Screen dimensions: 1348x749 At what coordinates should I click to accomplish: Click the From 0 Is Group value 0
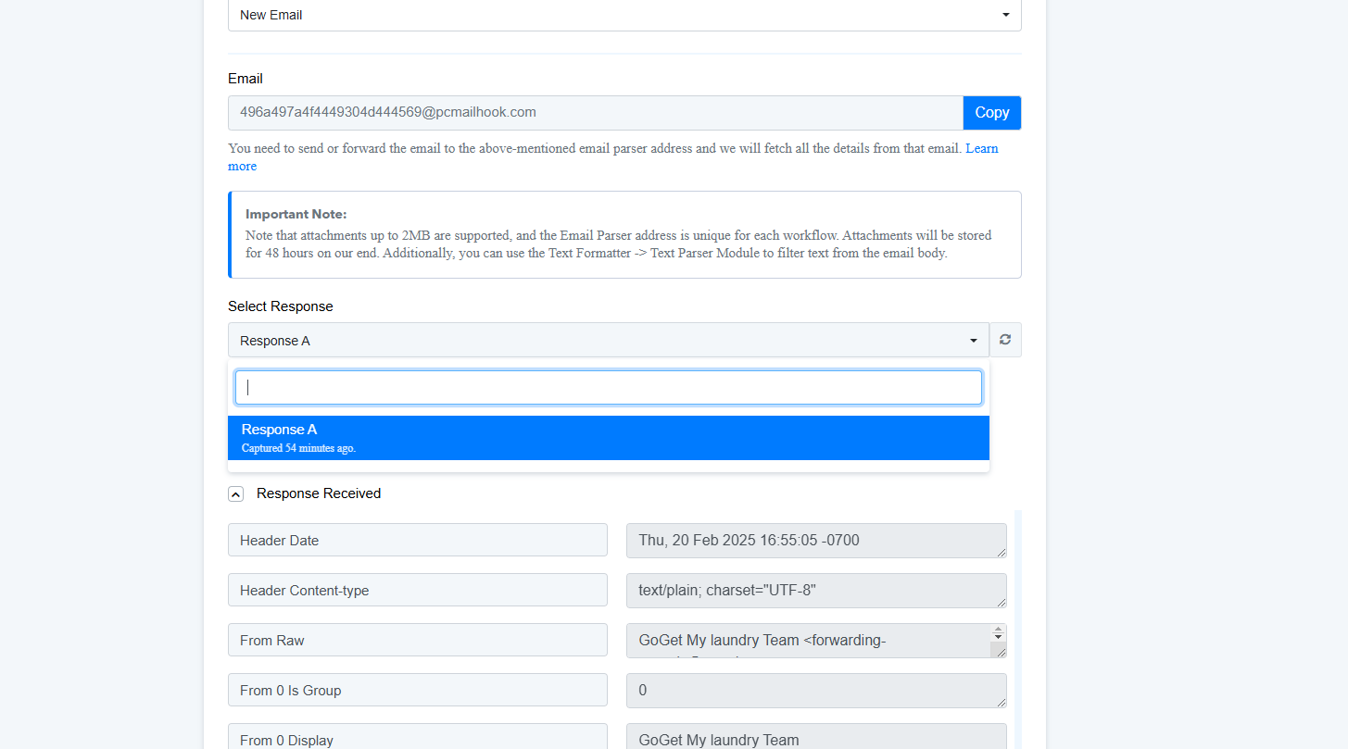click(x=816, y=691)
